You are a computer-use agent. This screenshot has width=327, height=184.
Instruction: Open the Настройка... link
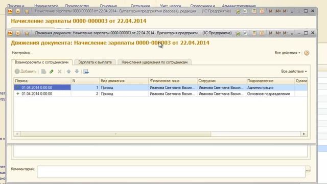22,53
